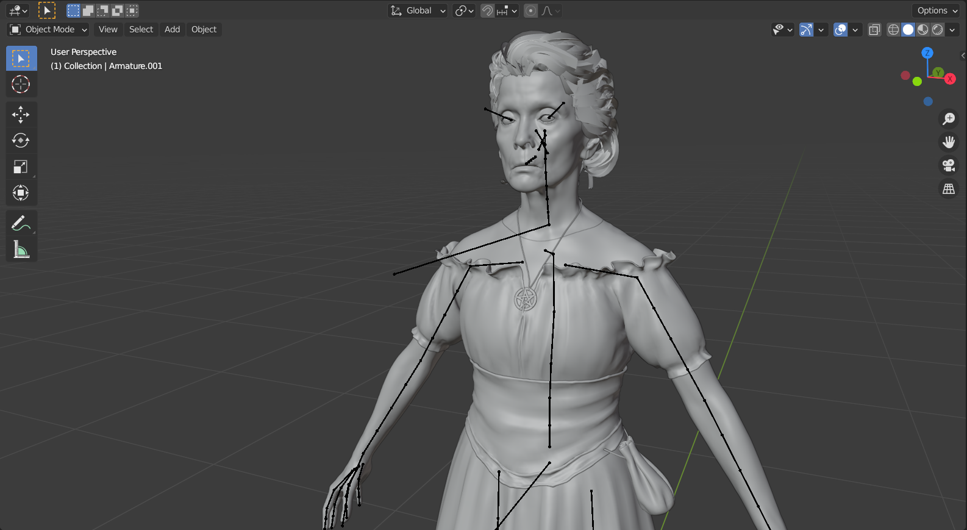The height and width of the screenshot is (530, 967).
Task: Click the Z axis gizmo handle
Action: pos(927,53)
